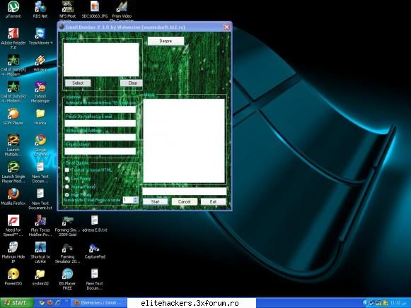Click inside the large message text area

pos(184,141)
